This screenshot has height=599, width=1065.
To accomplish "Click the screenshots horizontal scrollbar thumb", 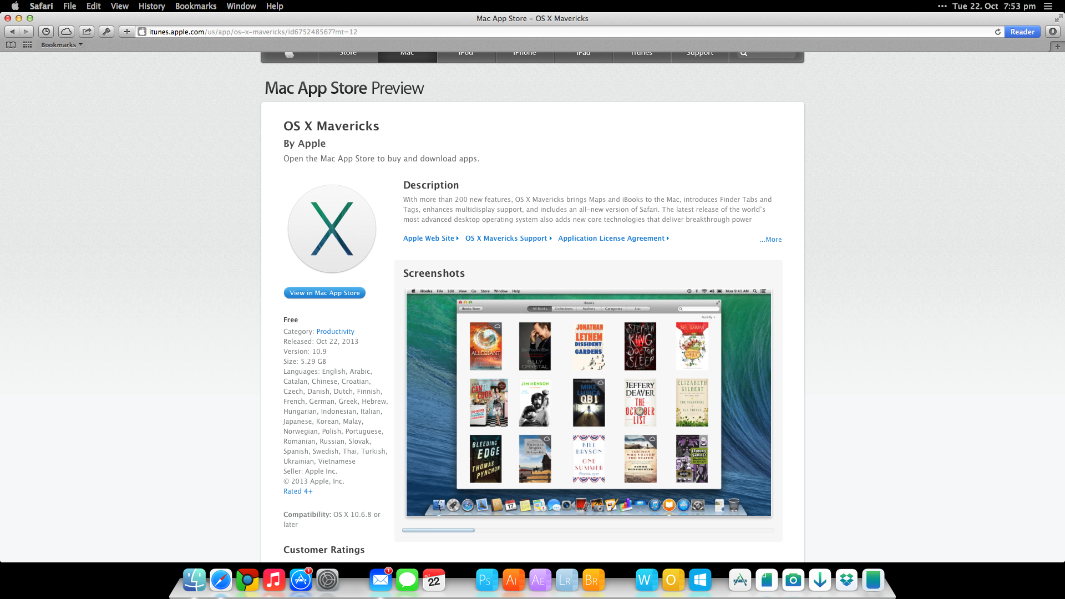I will tap(438, 530).
